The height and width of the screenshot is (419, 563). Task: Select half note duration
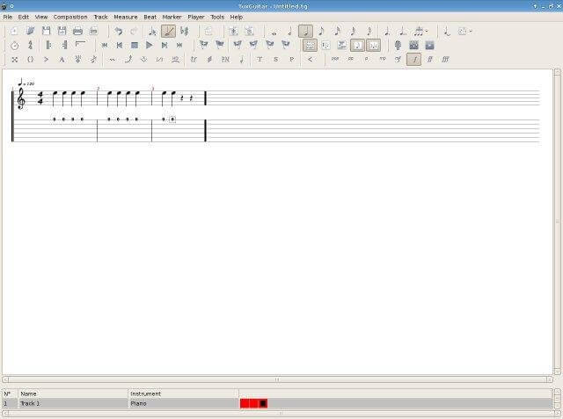pyautogui.click(x=289, y=31)
